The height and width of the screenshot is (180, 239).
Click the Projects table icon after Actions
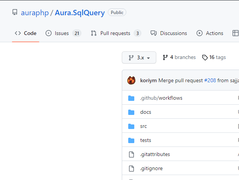tap(236, 33)
